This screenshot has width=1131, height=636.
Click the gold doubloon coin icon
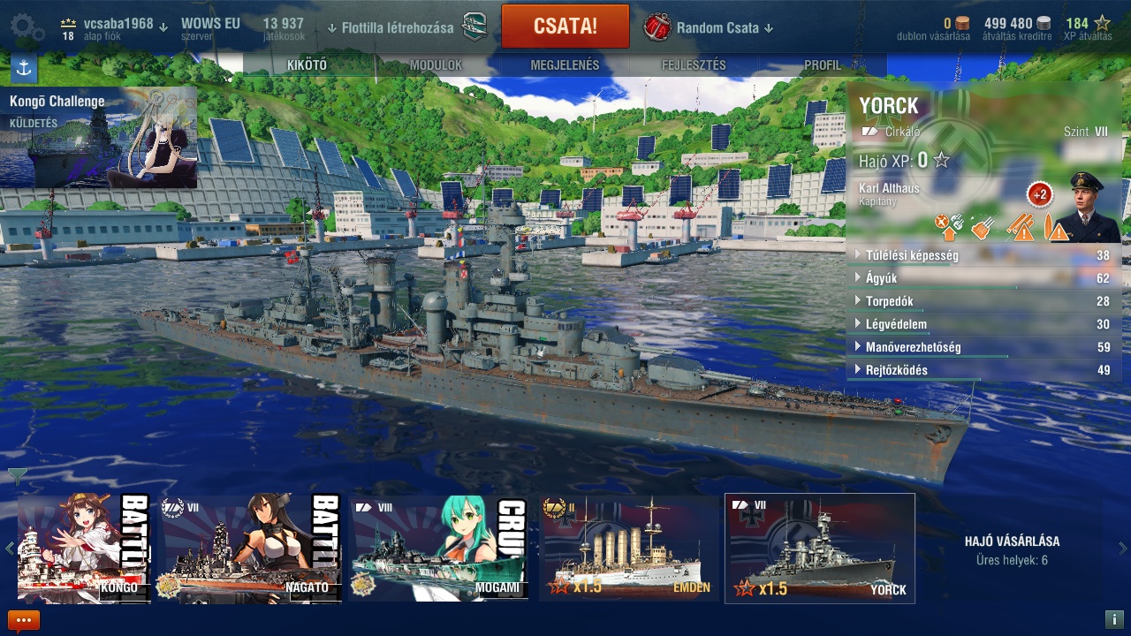(x=962, y=24)
